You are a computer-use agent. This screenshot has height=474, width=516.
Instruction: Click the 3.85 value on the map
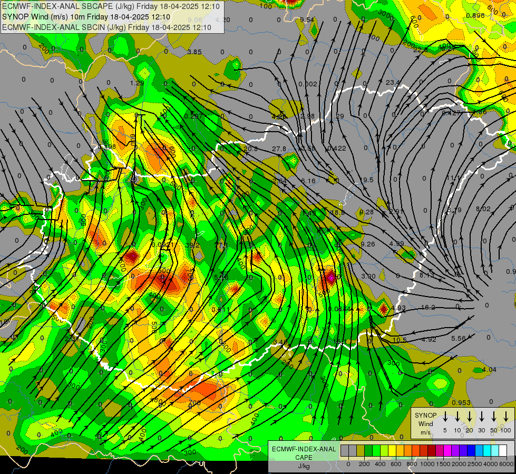[x=194, y=52]
